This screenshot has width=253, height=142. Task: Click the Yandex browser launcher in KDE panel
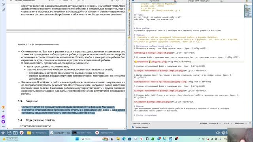point(21,133)
